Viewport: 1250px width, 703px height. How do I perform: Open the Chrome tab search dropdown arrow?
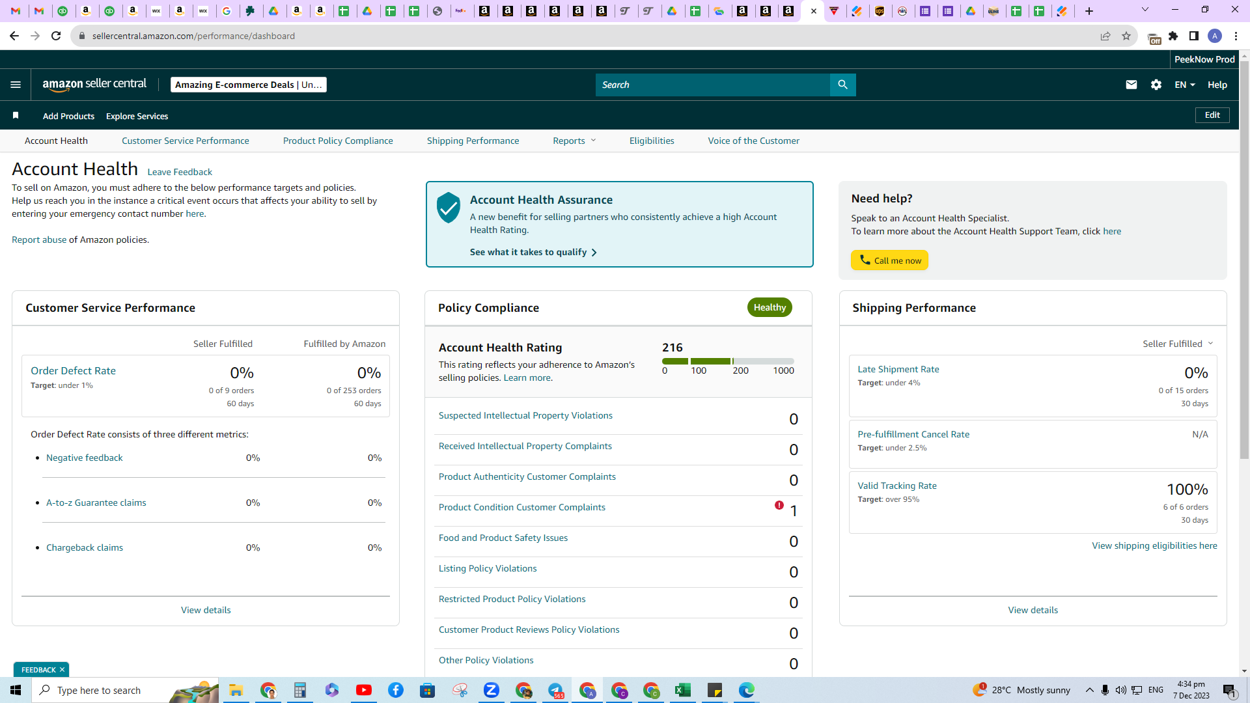click(1145, 10)
